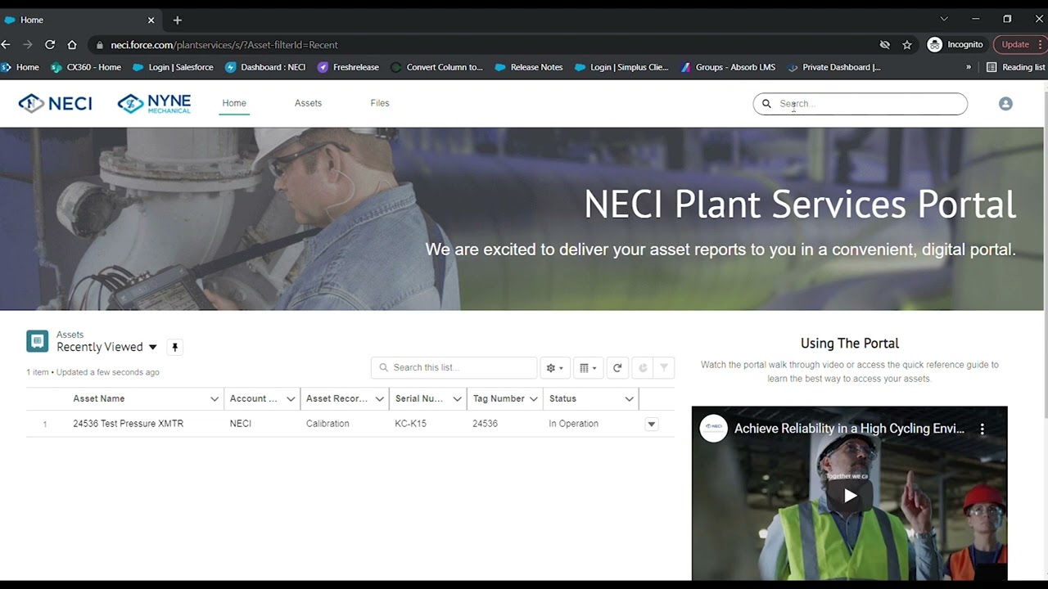
Task: Open a new browser tab
Action: point(178,20)
